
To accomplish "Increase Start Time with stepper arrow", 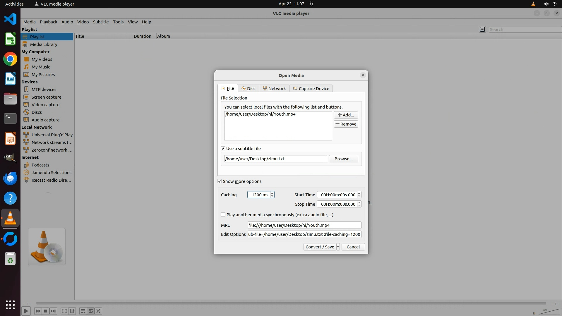I will [x=359, y=193].
